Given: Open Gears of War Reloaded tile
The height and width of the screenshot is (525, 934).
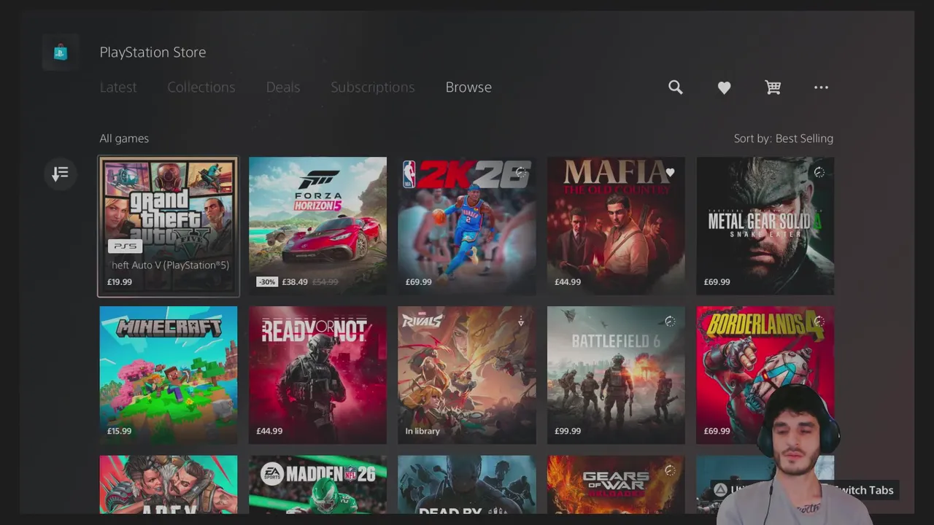Looking at the screenshot, I should coord(616,484).
